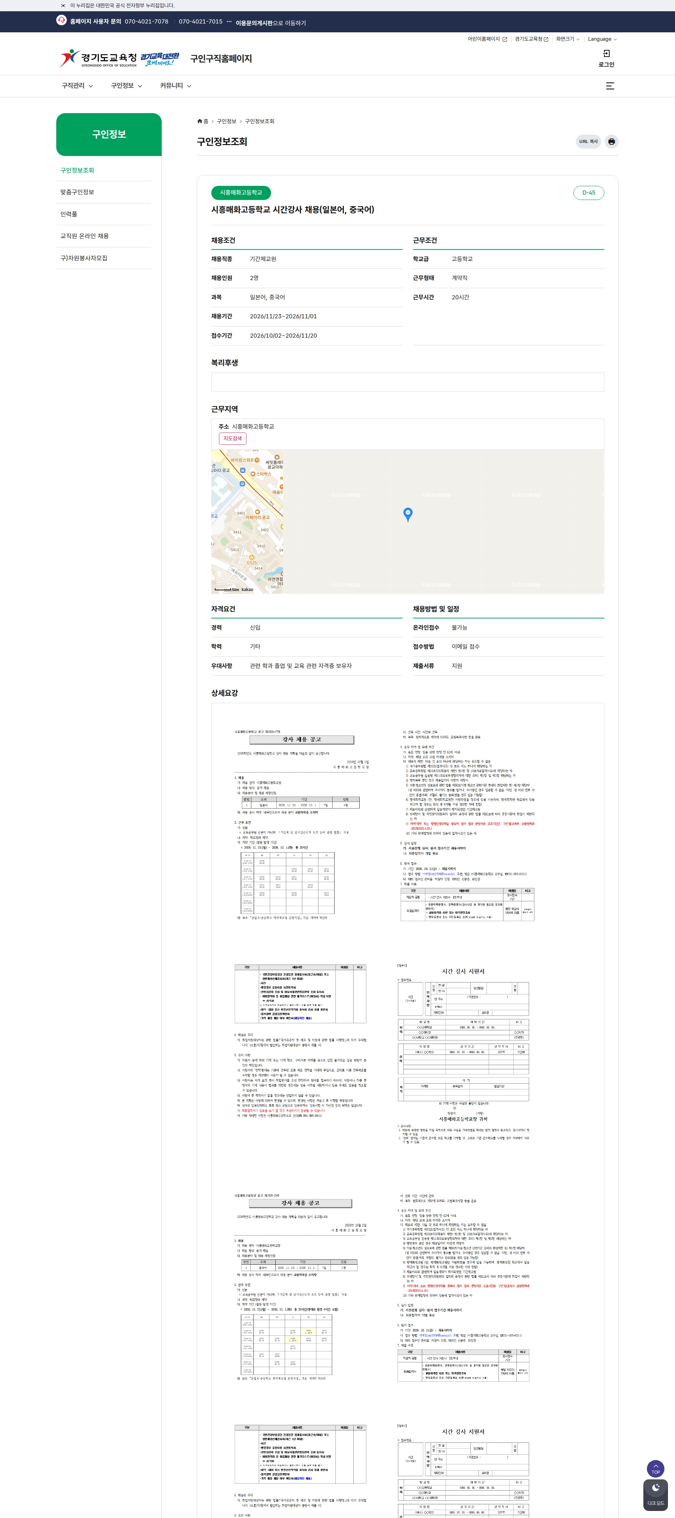Click phone number 070-4021-7078
The width and height of the screenshot is (675, 1518).
[146, 21]
